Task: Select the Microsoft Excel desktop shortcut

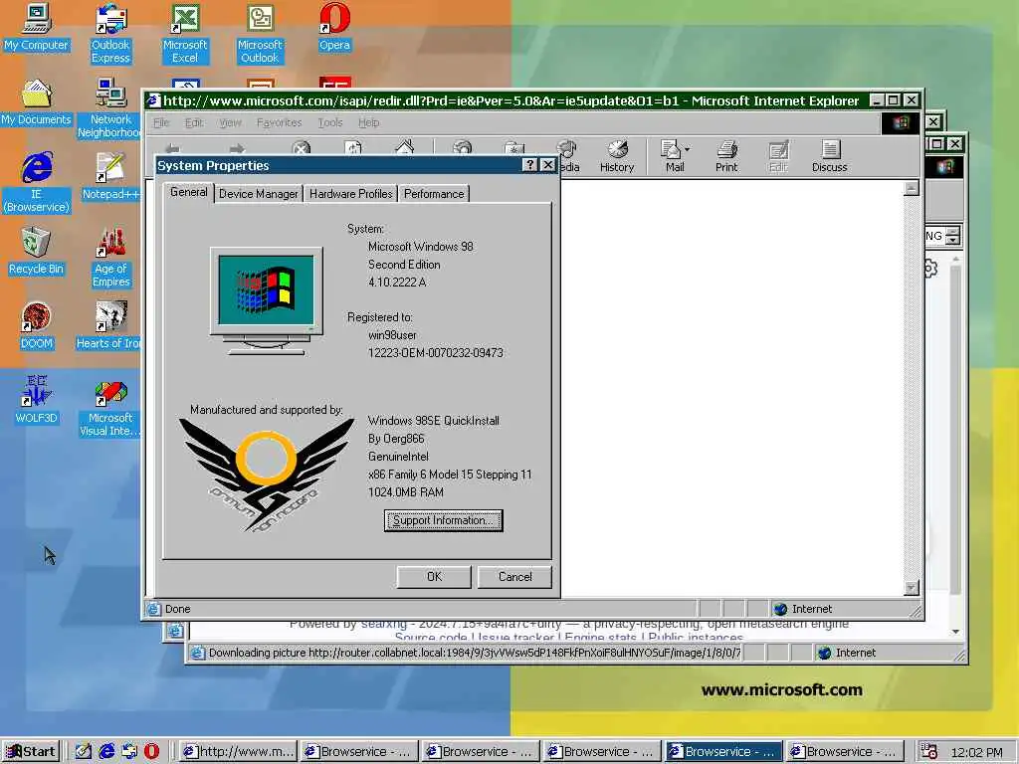Action: click(184, 34)
